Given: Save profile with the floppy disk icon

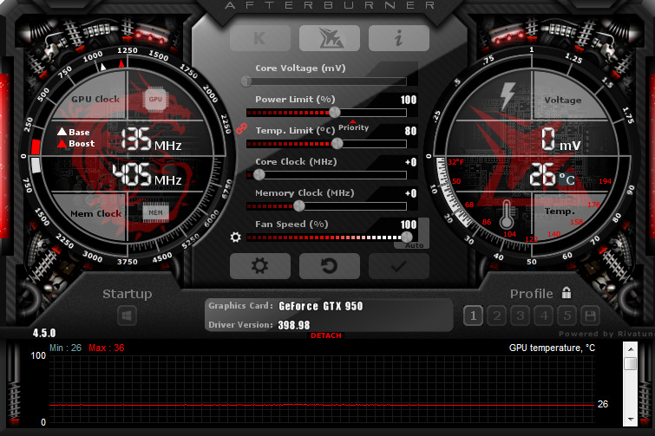Looking at the screenshot, I should [590, 316].
